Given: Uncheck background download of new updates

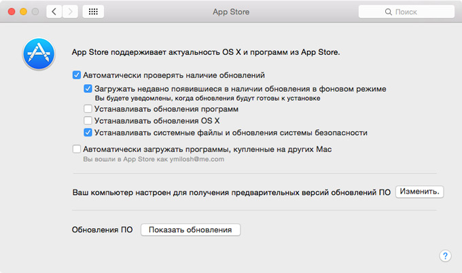Looking at the screenshot, I should pyautogui.click(x=88, y=89).
